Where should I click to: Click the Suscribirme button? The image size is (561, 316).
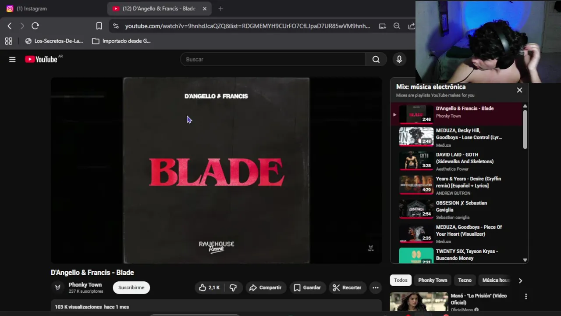click(131, 287)
